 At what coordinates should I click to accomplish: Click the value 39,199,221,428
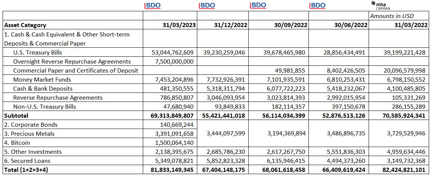(x=404, y=52)
